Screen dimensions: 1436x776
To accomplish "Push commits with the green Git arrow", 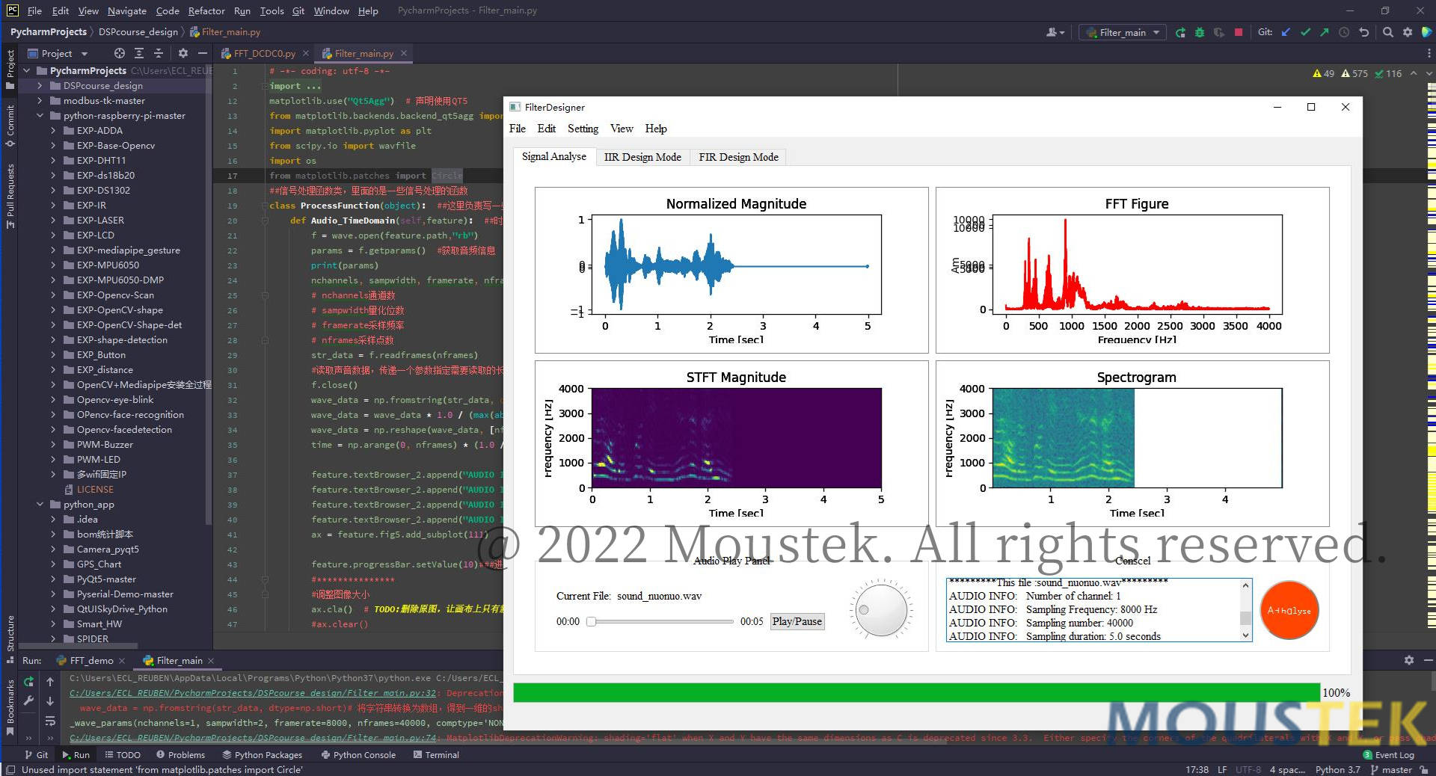I will tap(1325, 32).
